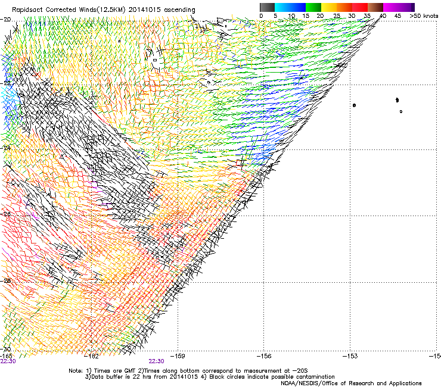Click the -153 longitude axis label
This screenshot has height=387, width=441.
click(x=350, y=356)
